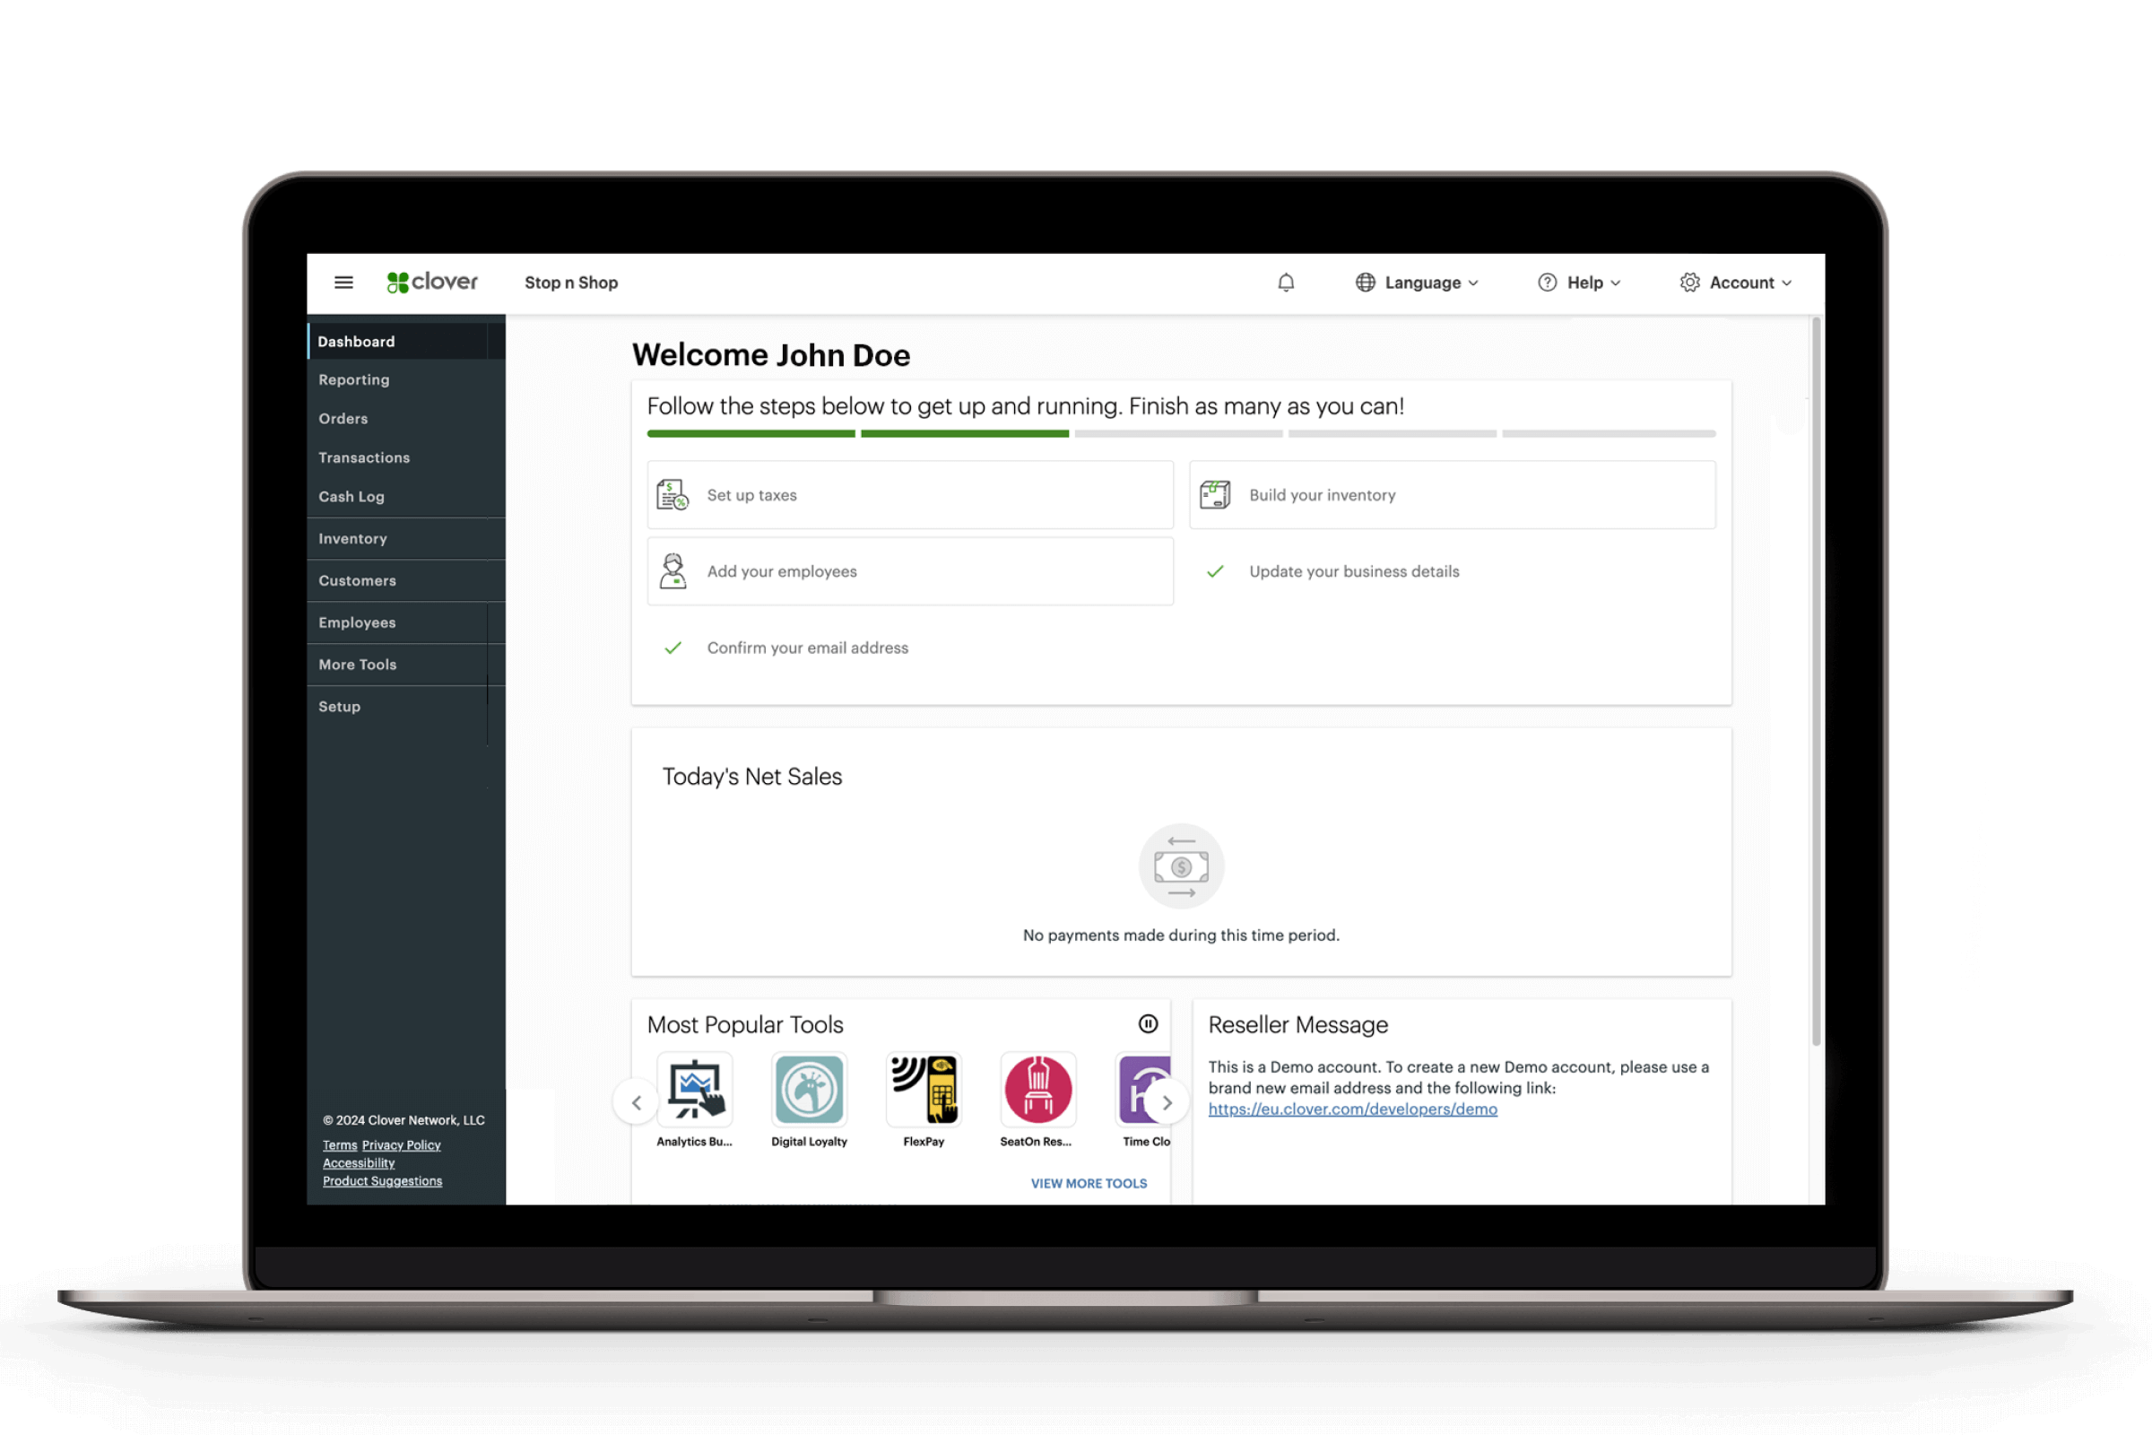Image resolution: width=2152 pixels, height=1435 pixels.
Task: Scroll the Most Popular Tools carousel
Action: pyautogui.click(x=1169, y=1102)
